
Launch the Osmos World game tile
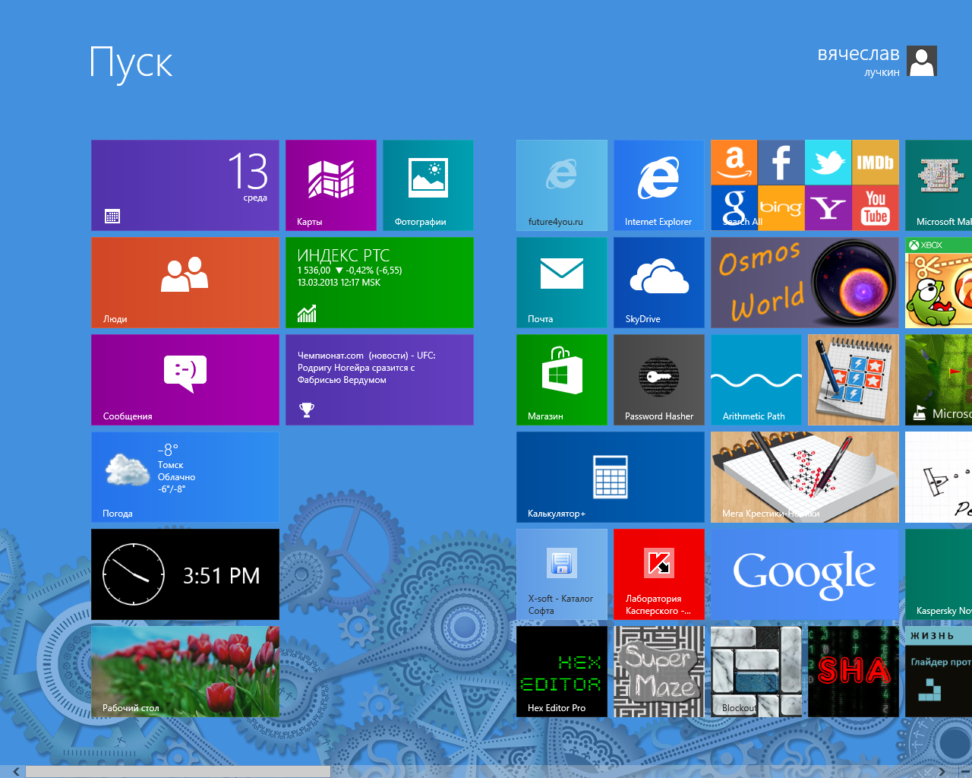[805, 283]
